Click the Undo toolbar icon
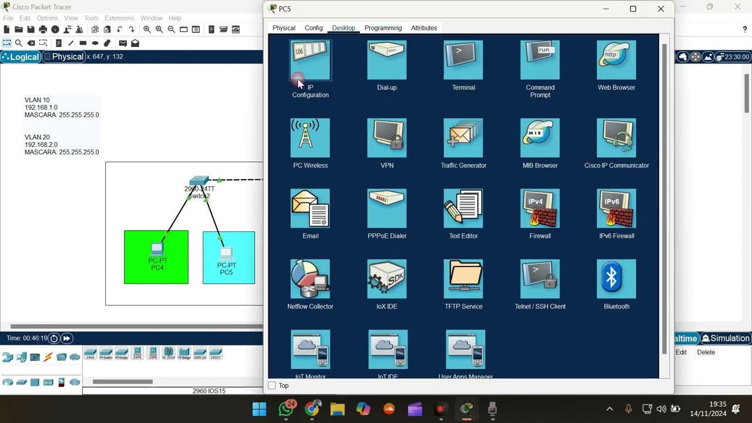The width and height of the screenshot is (752, 423). click(119, 29)
